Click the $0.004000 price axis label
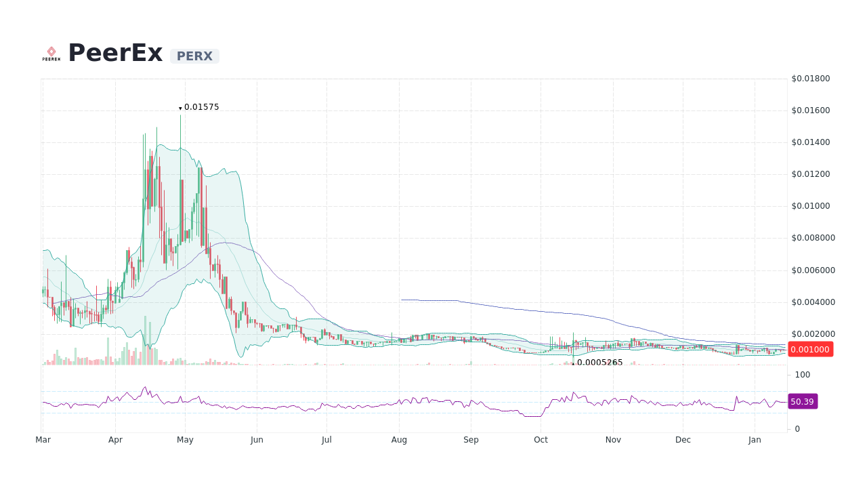This screenshot has width=867, height=488. 813,302
